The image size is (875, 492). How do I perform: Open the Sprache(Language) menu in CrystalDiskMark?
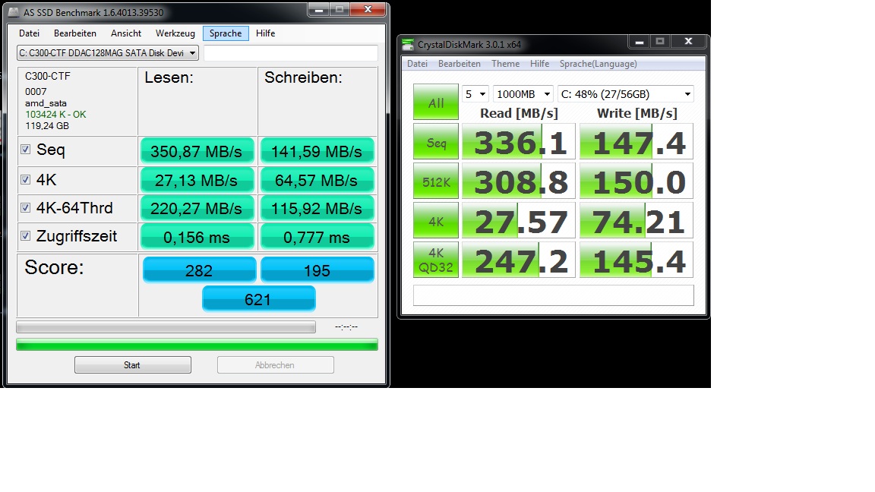coord(599,64)
